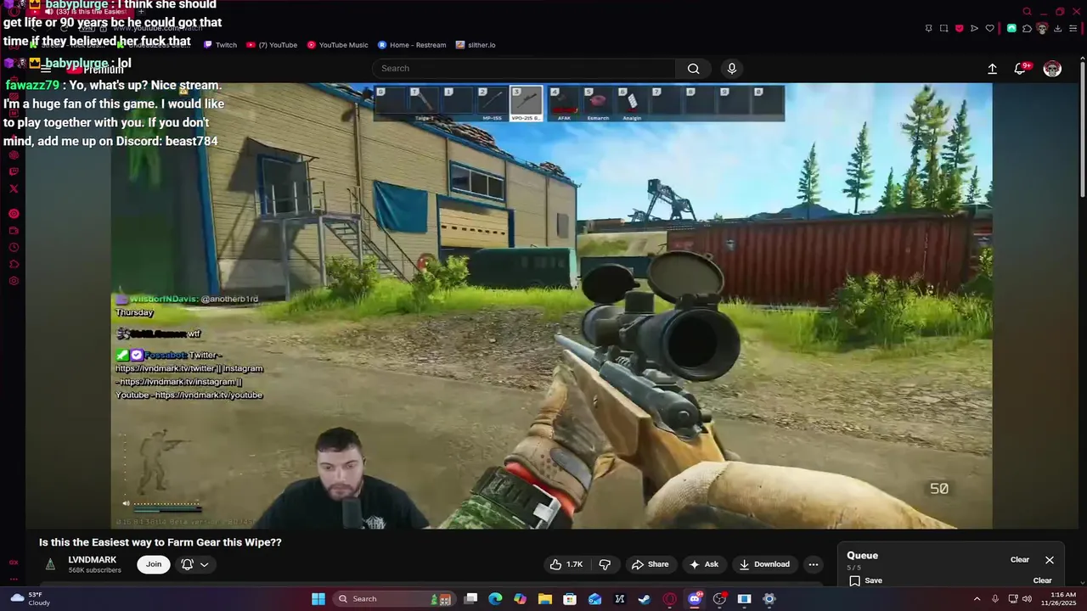Open the (7) YouTube bookmark
Screen dimensions: 1087x611
click(x=272, y=45)
